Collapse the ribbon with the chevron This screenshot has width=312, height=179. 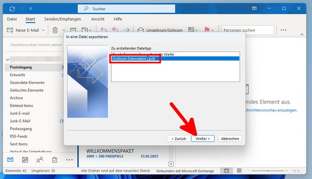(302, 34)
